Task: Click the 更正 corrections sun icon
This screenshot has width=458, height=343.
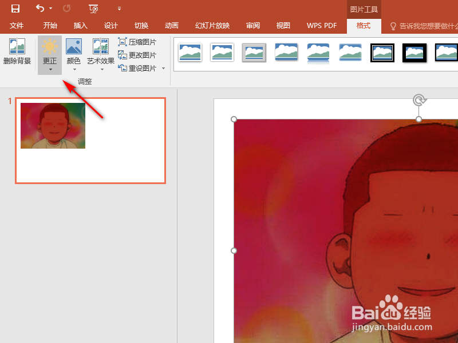Action: click(50, 46)
